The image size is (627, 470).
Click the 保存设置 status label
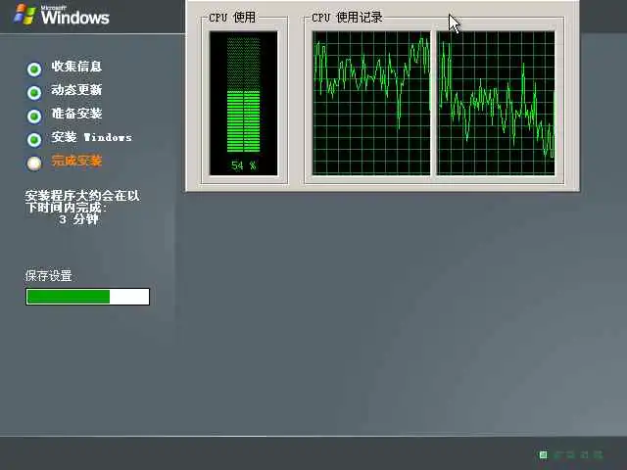48,276
